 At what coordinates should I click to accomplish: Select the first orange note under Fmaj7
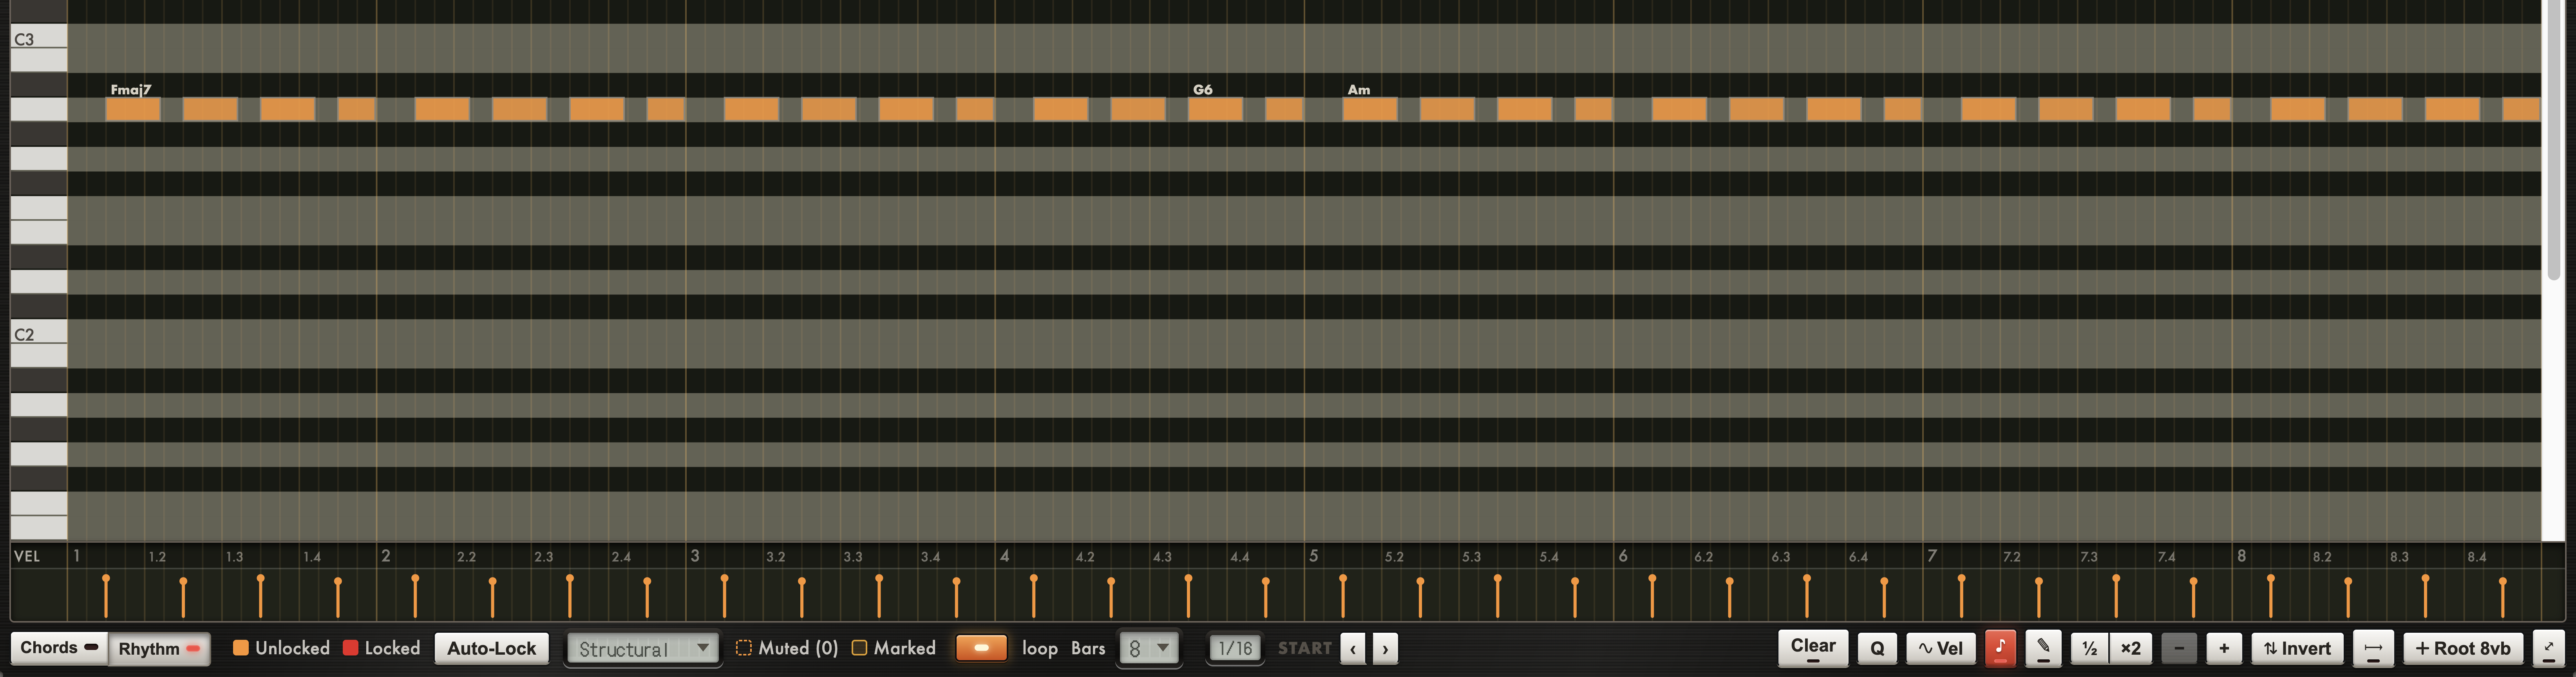pyautogui.click(x=133, y=109)
